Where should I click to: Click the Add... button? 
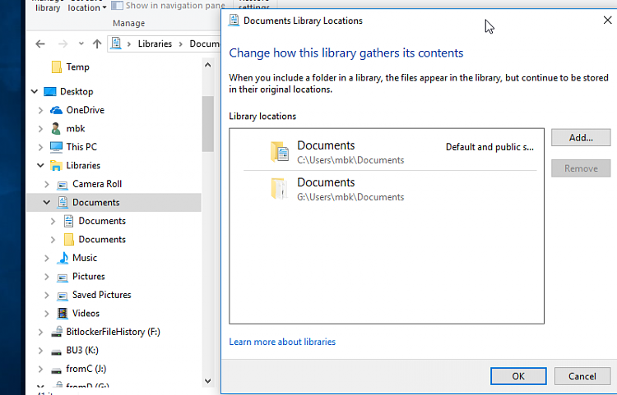click(x=581, y=137)
